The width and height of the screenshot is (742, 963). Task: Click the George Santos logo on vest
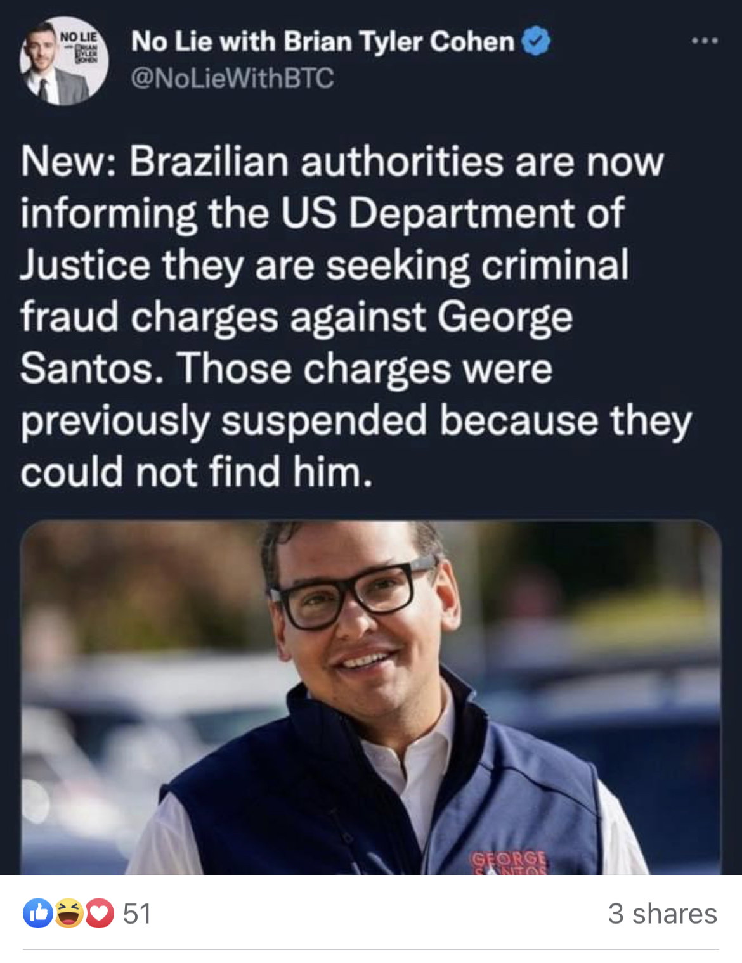(509, 863)
